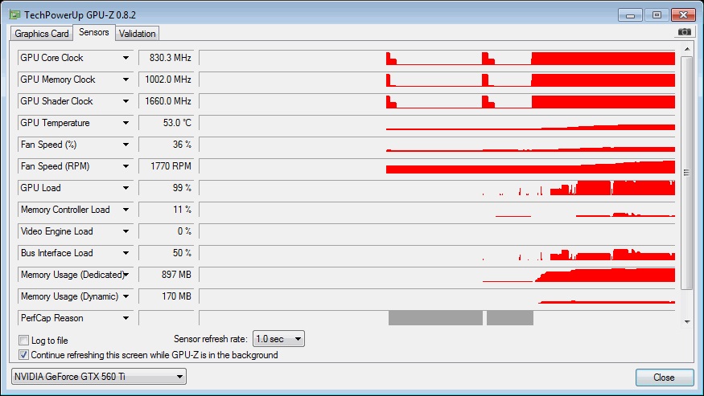Click the Bus Interface Load graph

coord(438,253)
